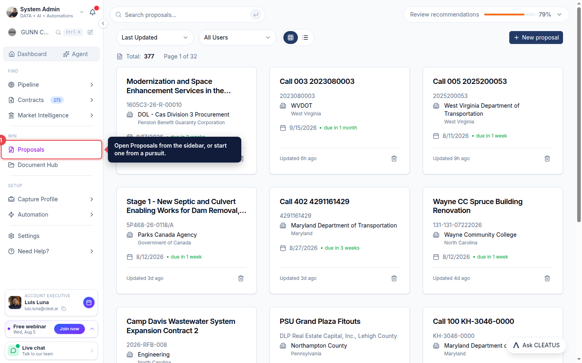Delete the Call 402 4291161429 proposal
The width and height of the screenshot is (582, 363).
click(394, 278)
